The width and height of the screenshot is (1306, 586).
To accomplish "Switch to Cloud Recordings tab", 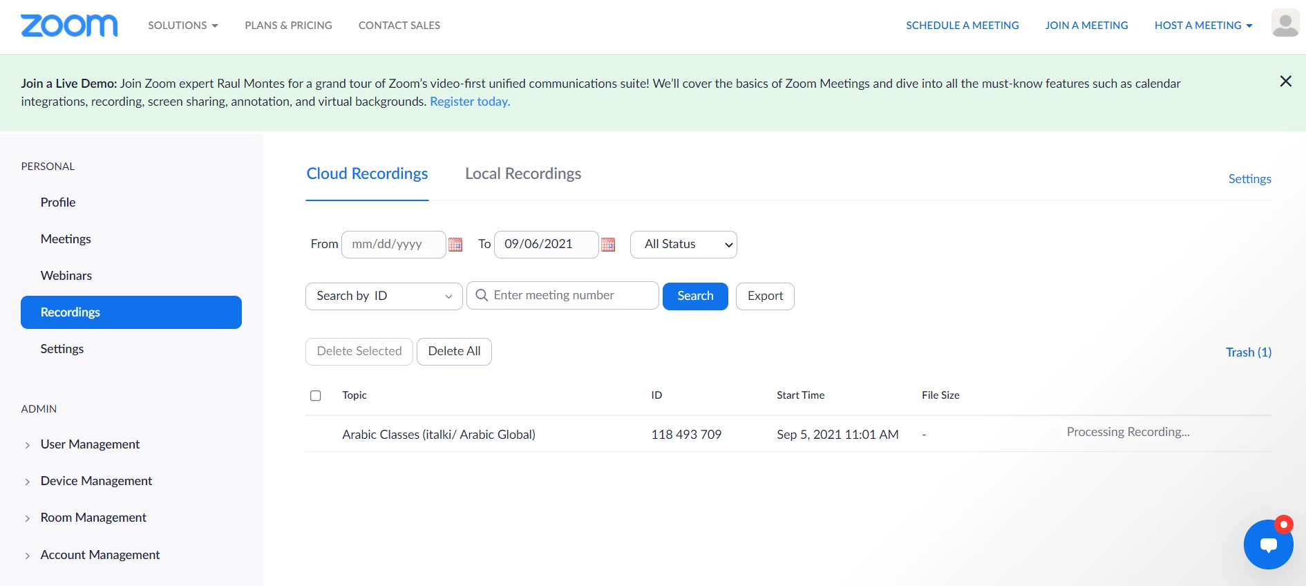I will click(x=367, y=174).
